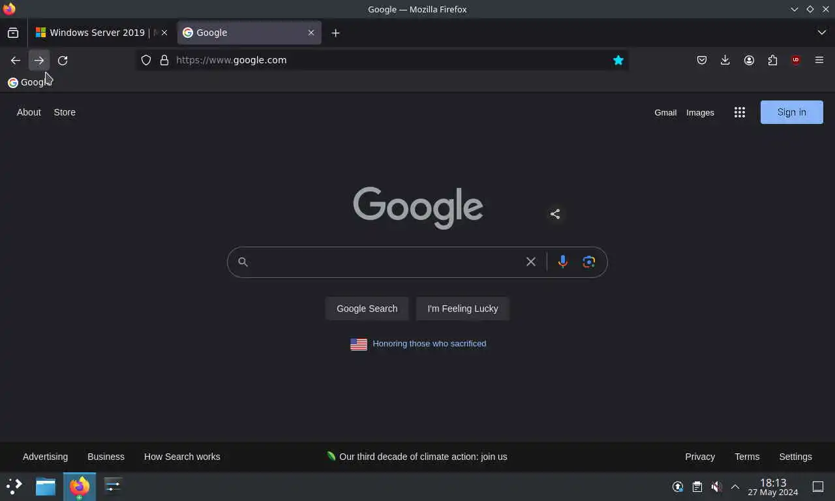Visit the Google Store link

[x=65, y=112]
